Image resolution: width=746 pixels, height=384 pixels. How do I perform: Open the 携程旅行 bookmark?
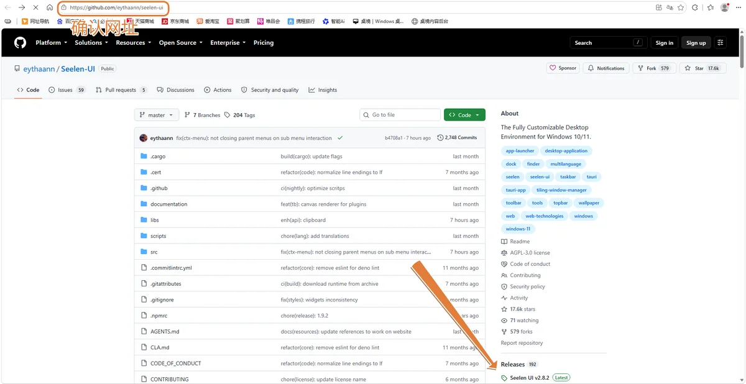pyautogui.click(x=301, y=21)
